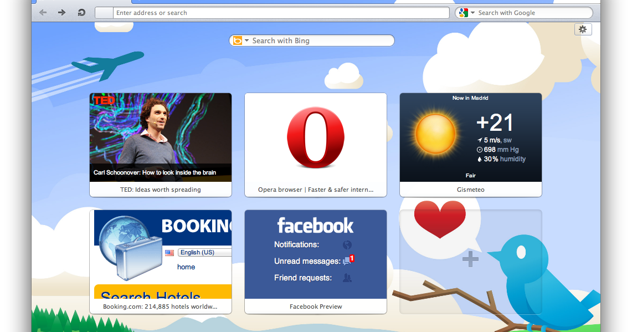Click the 'Fair' weather condition text
The height and width of the screenshot is (332, 632).
point(470,176)
